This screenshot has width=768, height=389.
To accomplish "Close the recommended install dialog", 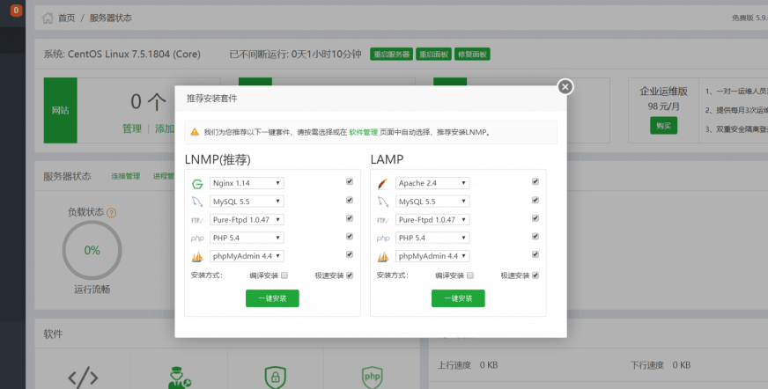I will (565, 86).
